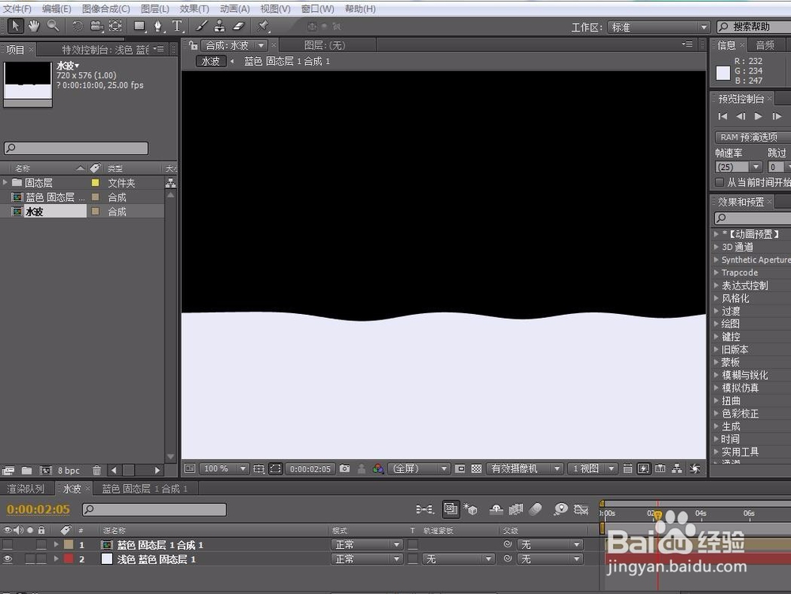Play the preview
Screen dimensions: 791x594
[758, 116]
